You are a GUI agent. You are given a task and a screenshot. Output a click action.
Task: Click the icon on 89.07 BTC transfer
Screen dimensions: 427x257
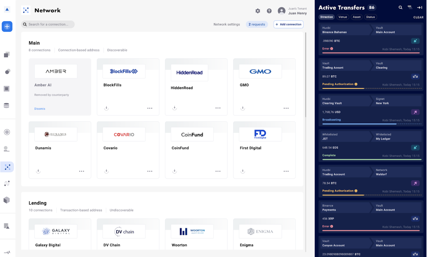click(x=415, y=76)
